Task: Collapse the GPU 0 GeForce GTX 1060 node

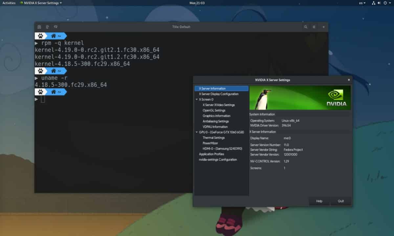Action: pos(197,132)
